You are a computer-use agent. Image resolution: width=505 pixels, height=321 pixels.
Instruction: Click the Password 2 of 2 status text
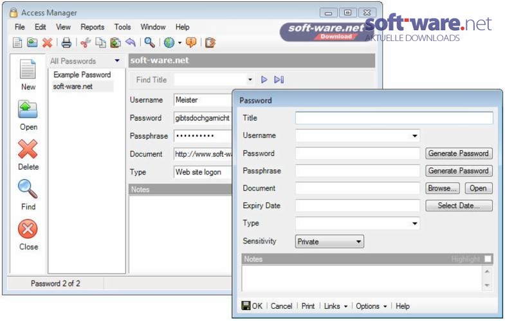pos(55,283)
